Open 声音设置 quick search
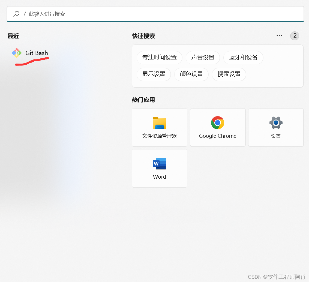The width and height of the screenshot is (309, 282). click(203, 58)
